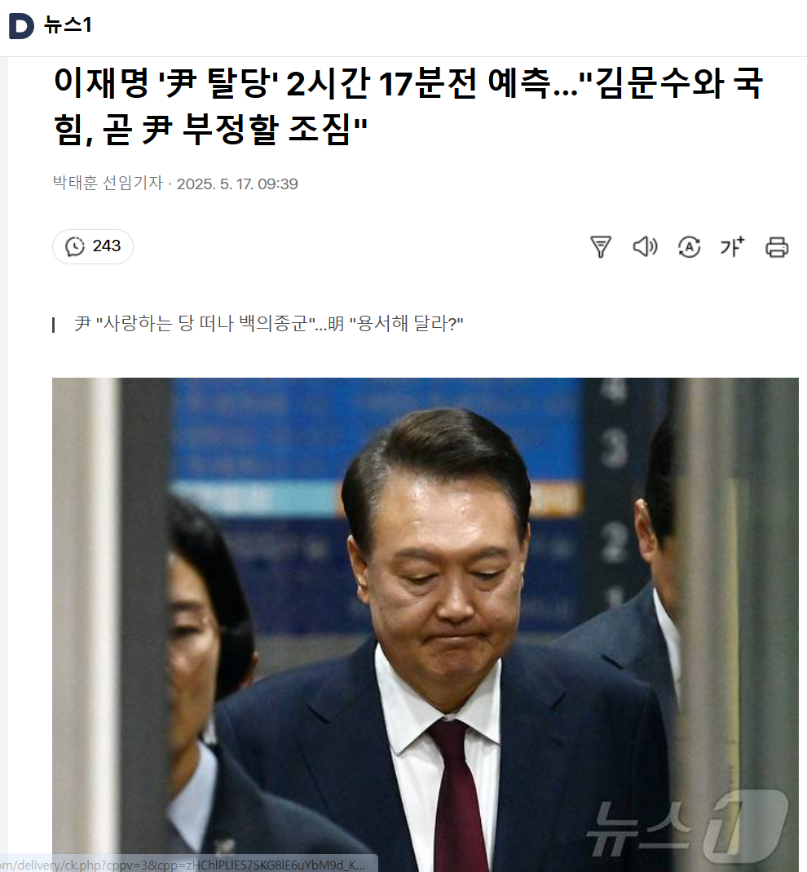Click the red necktie in the photo
The height and width of the screenshot is (872, 807).
point(456,795)
